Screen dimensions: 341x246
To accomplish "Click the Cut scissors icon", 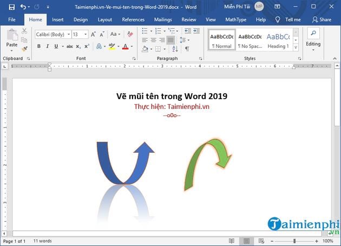I will click(24, 31).
